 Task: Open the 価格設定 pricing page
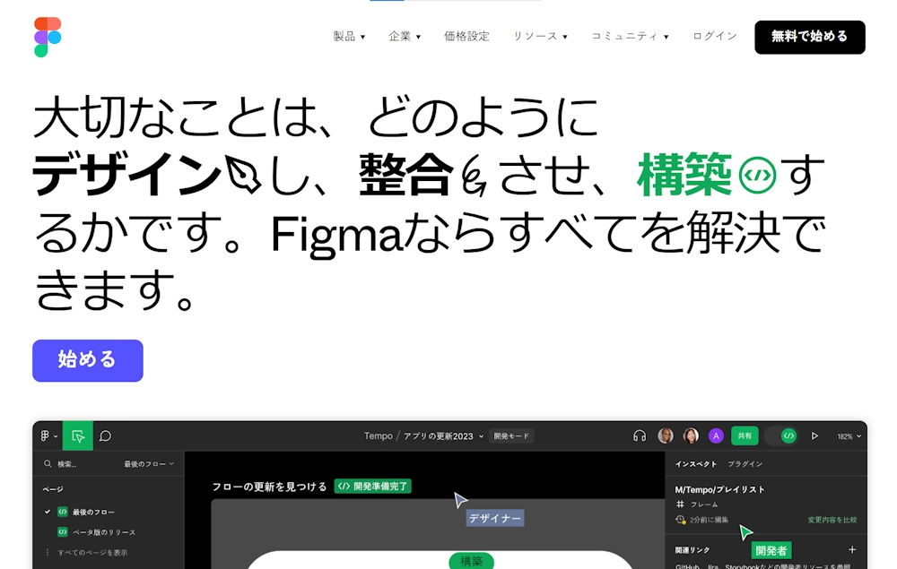coord(466,37)
